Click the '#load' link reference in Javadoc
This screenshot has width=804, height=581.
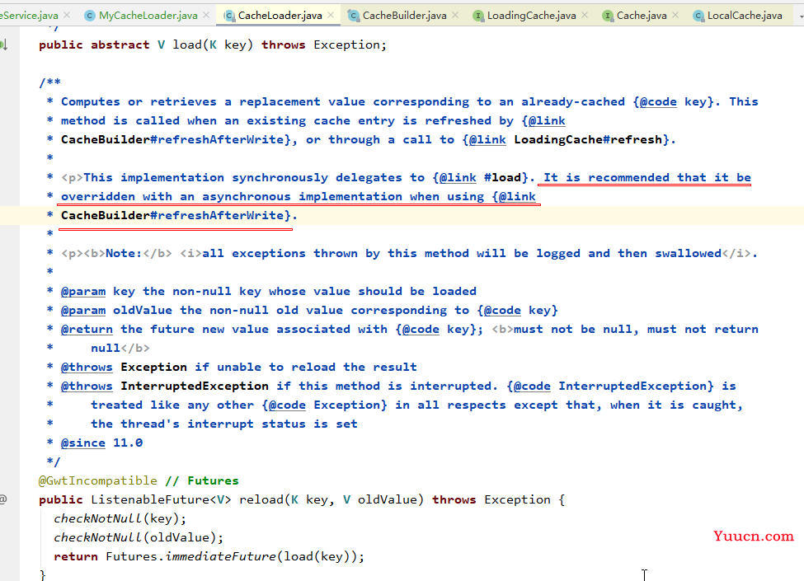(502, 177)
